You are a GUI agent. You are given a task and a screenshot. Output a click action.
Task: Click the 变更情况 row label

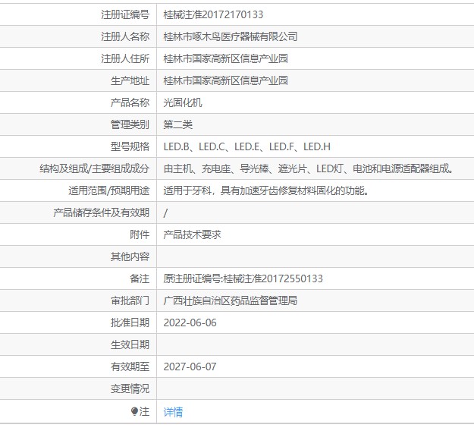click(x=130, y=389)
